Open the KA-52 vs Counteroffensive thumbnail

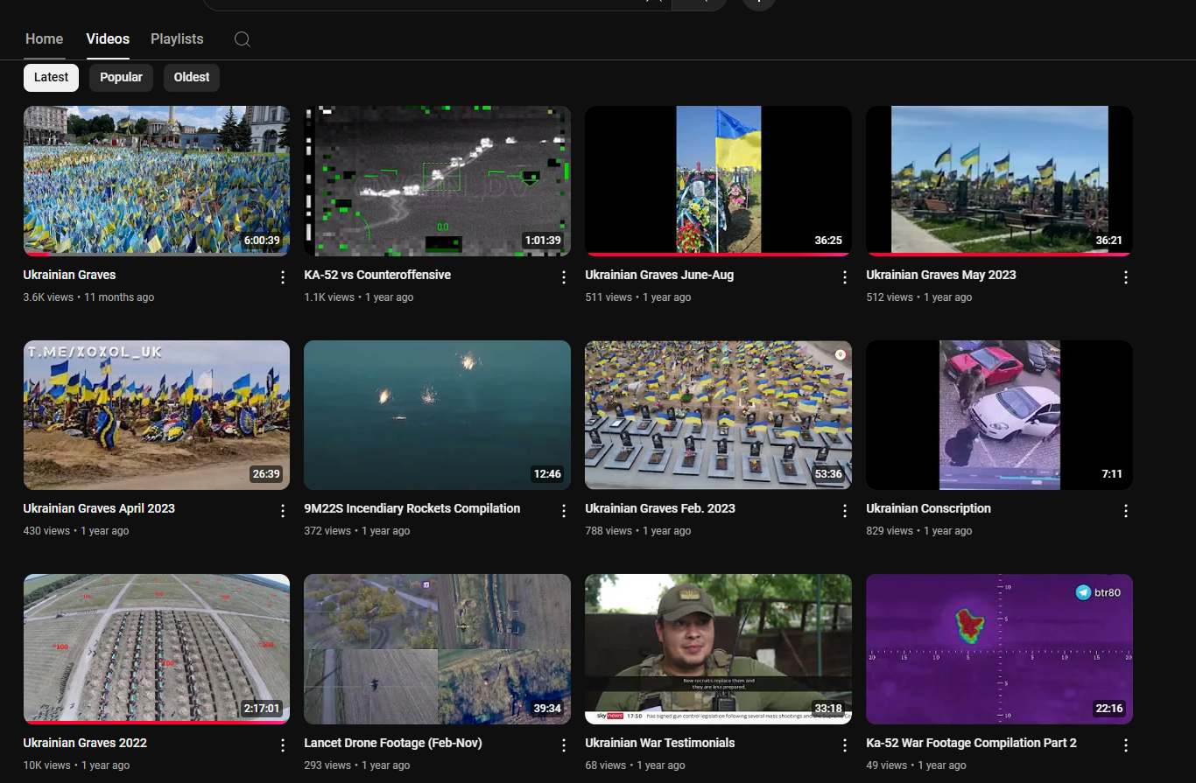[437, 181]
